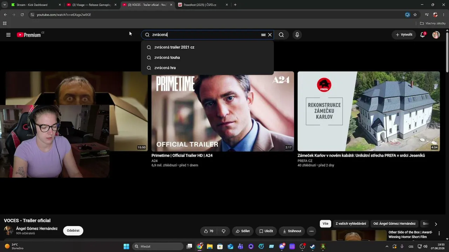
Task: Visit the PREFA CZ channel link
Action: pyautogui.click(x=305, y=161)
